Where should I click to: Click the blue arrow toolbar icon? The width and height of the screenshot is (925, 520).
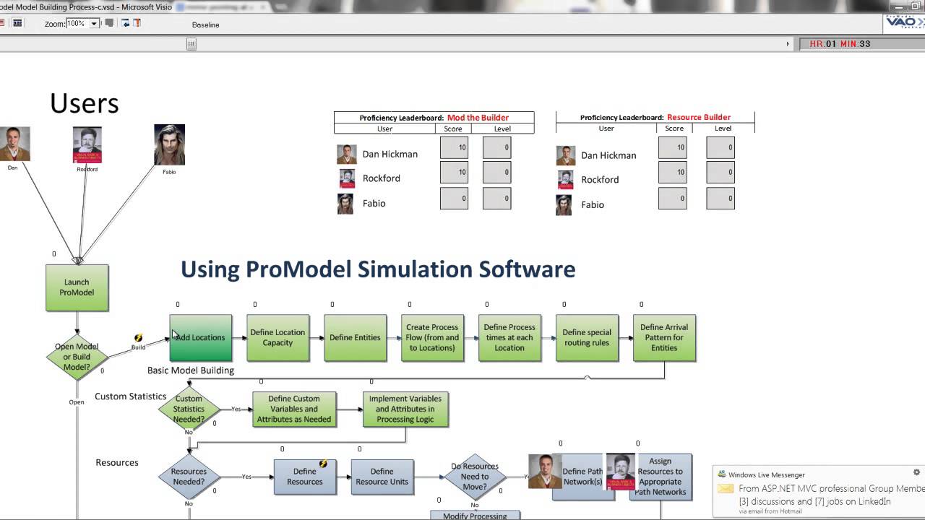126,23
